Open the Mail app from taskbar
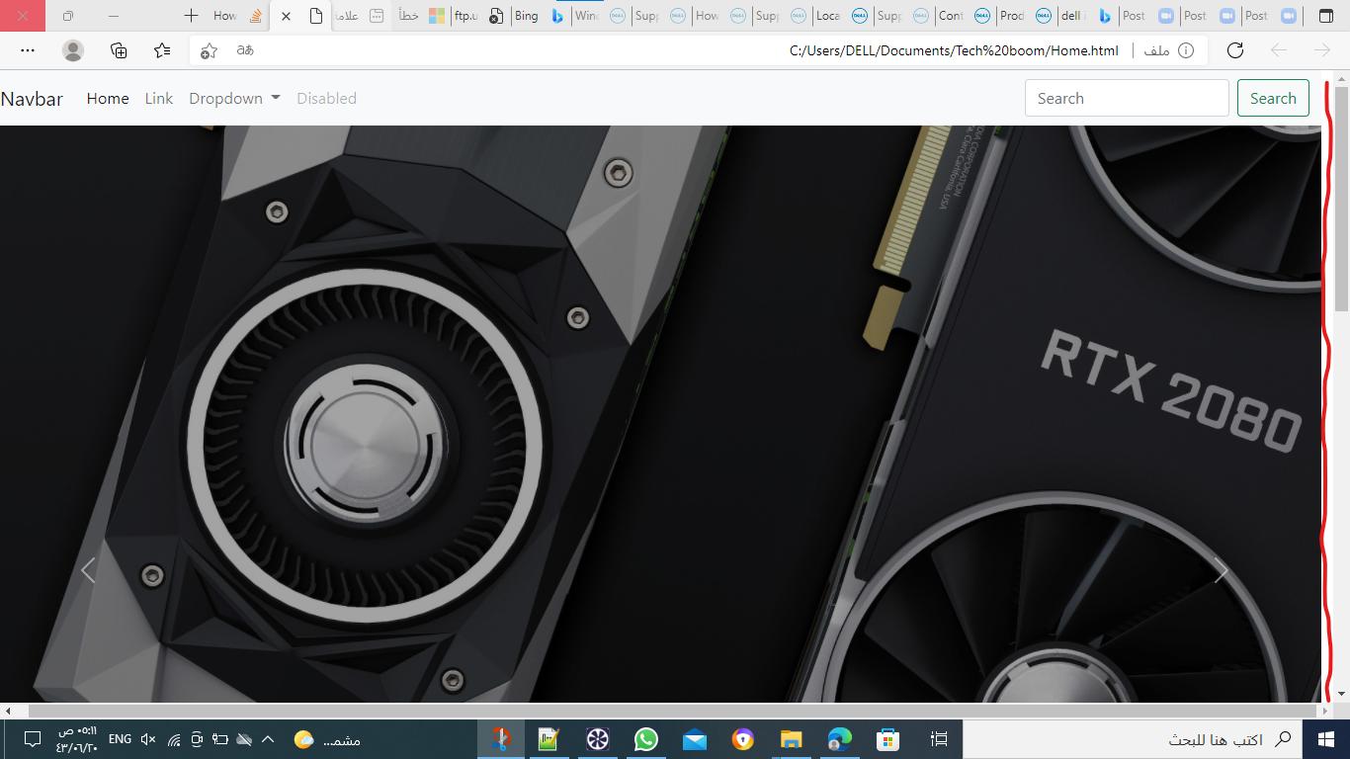The image size is (1350, 759). (x=694, y=739)
